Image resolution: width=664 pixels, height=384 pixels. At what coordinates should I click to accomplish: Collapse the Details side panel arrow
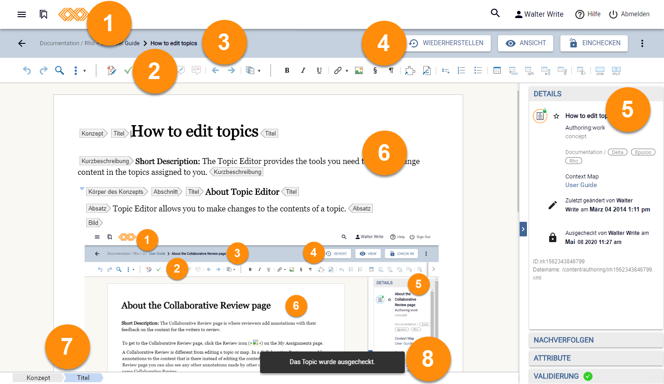click(x=523, y=229)
